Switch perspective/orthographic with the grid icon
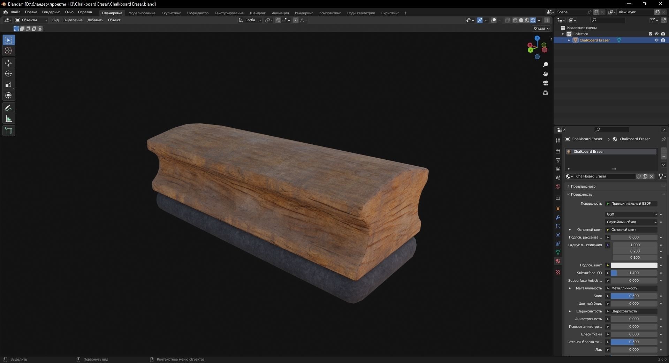The width and height of the screenshot is (669, 363). (x=546, y=92)
